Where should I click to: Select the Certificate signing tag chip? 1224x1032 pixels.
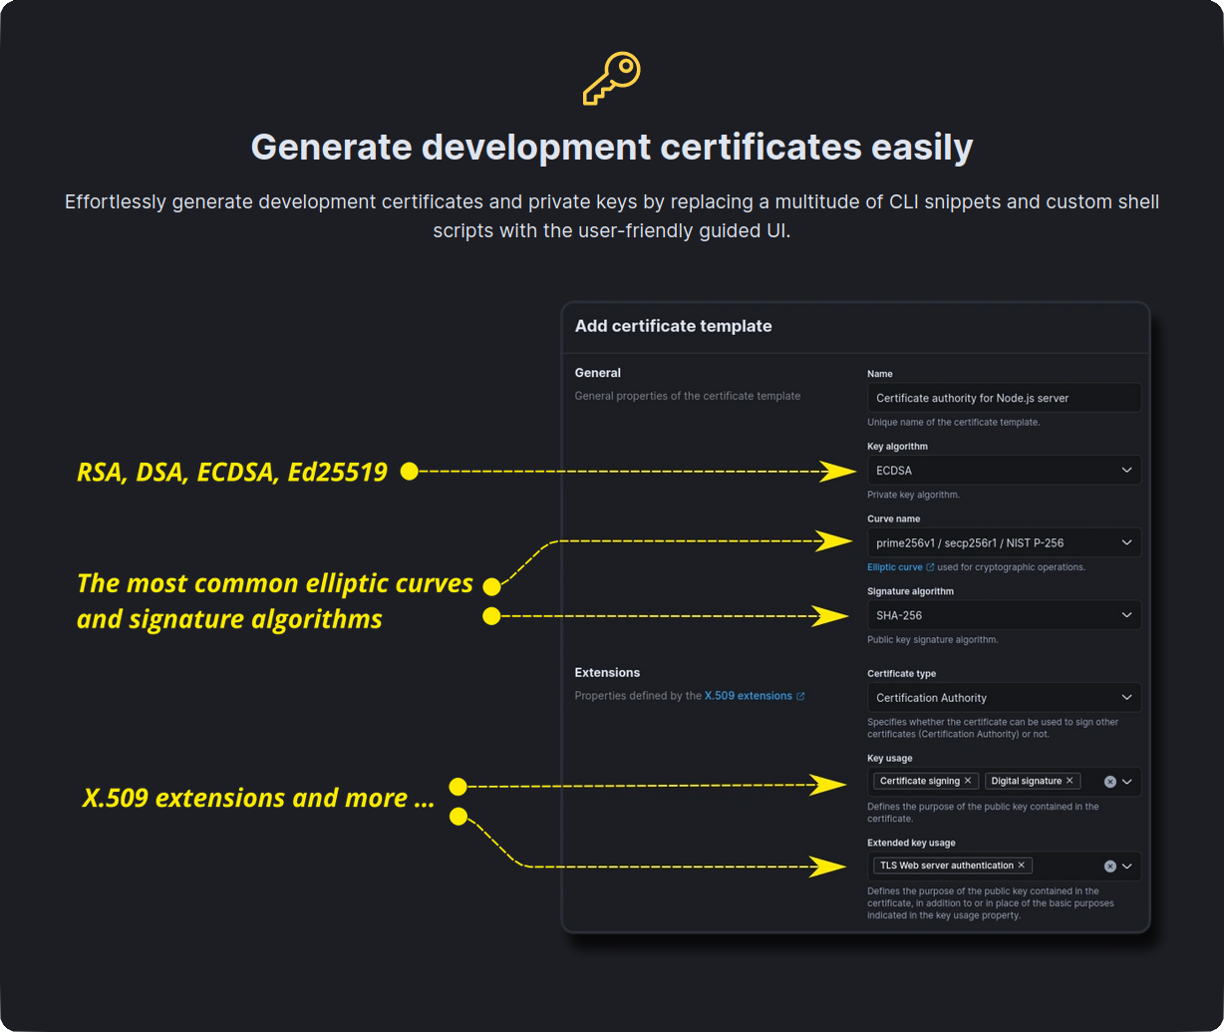point(918,781)
